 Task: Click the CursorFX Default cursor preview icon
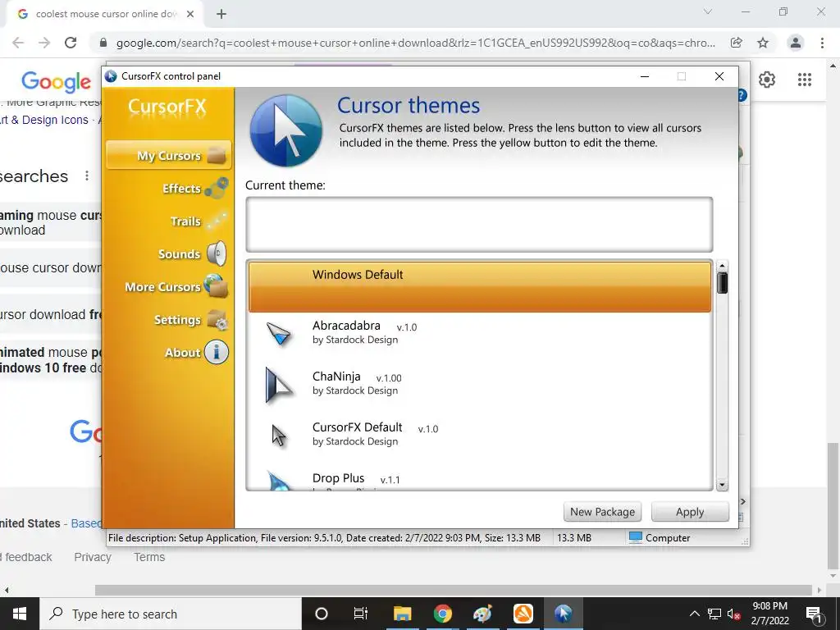[279, 436]
